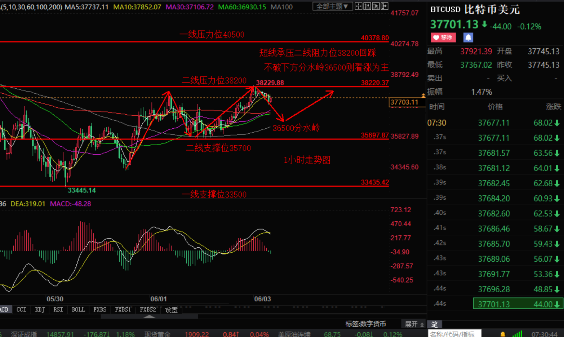
Task: Switch to the KDJ indicator tab
Action: tap(40, 310)
